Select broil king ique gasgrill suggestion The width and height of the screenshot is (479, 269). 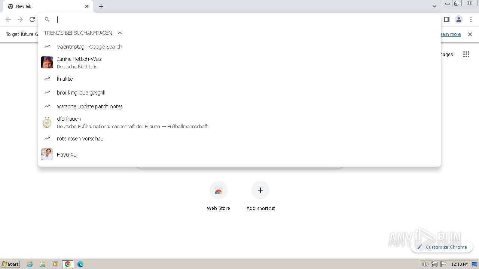pos(239,93)
